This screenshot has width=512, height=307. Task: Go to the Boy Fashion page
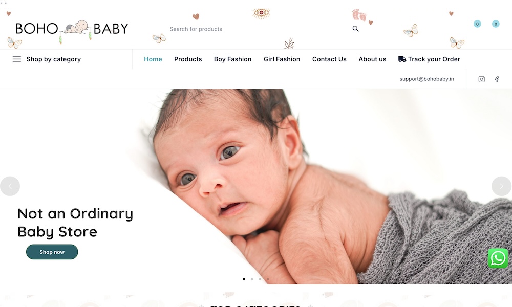click(232, 59)
